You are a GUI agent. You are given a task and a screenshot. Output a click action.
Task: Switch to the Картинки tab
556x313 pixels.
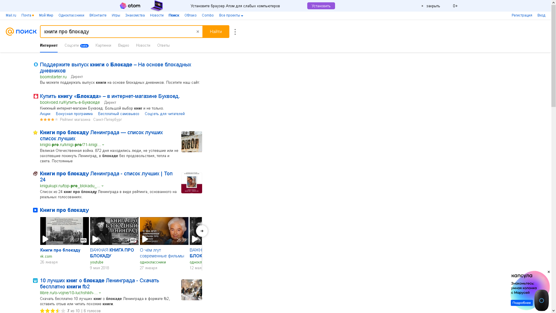(103, 46)
